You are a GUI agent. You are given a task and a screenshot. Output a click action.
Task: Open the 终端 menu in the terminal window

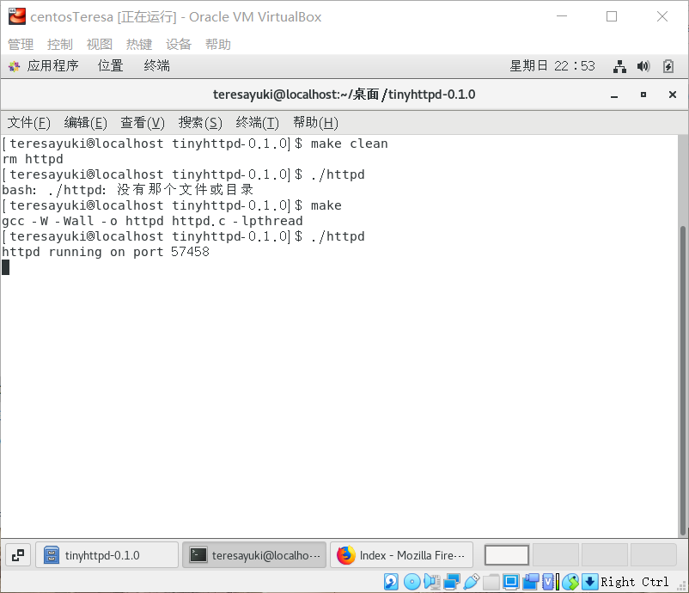pos(257,123)
